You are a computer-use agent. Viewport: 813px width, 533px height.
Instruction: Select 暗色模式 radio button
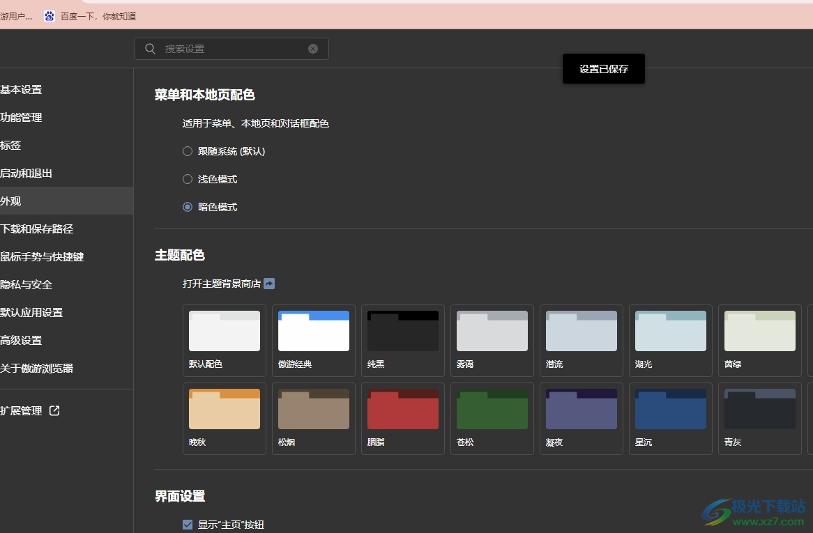pyautogui.click(x=188, y=207)
